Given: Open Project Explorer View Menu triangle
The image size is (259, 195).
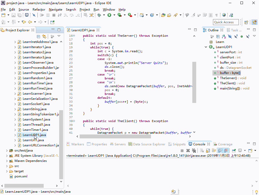Looking at the screenshot, I should tap(59, 36).
